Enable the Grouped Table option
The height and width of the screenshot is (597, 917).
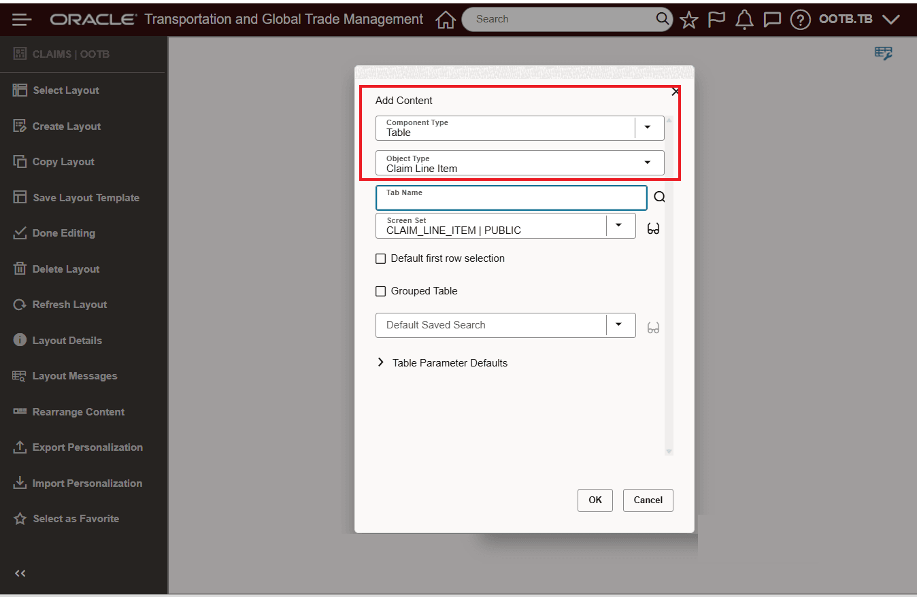pos(381,291)
